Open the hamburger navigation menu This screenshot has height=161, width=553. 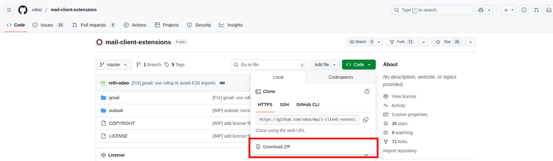click(x=9, y=10)
